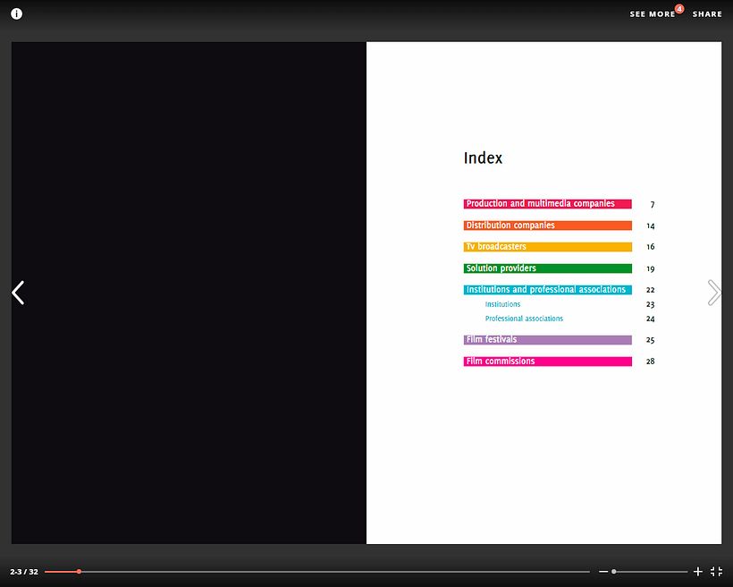Click the info icon in top-left corner

coord(16,13)
